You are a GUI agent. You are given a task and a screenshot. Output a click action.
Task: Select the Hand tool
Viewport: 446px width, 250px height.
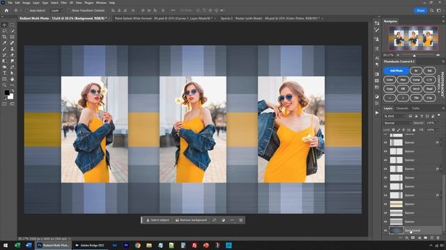(13, 79)
